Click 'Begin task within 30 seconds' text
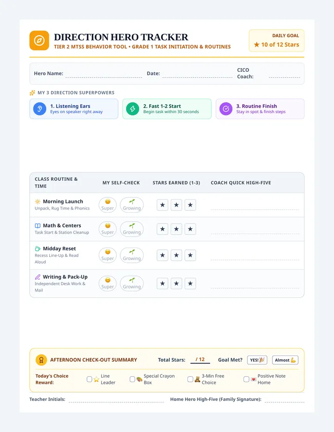Viewport: 334px width, 432px height. [171, 112]
